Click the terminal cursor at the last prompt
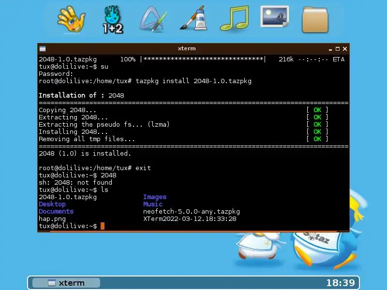This screenshot has width=387, height=290. 103,226
